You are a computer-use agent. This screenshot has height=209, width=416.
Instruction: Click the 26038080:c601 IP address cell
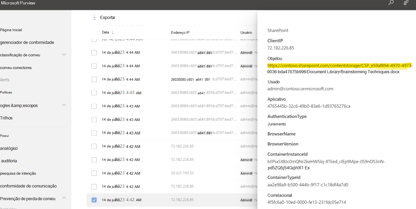191,79
